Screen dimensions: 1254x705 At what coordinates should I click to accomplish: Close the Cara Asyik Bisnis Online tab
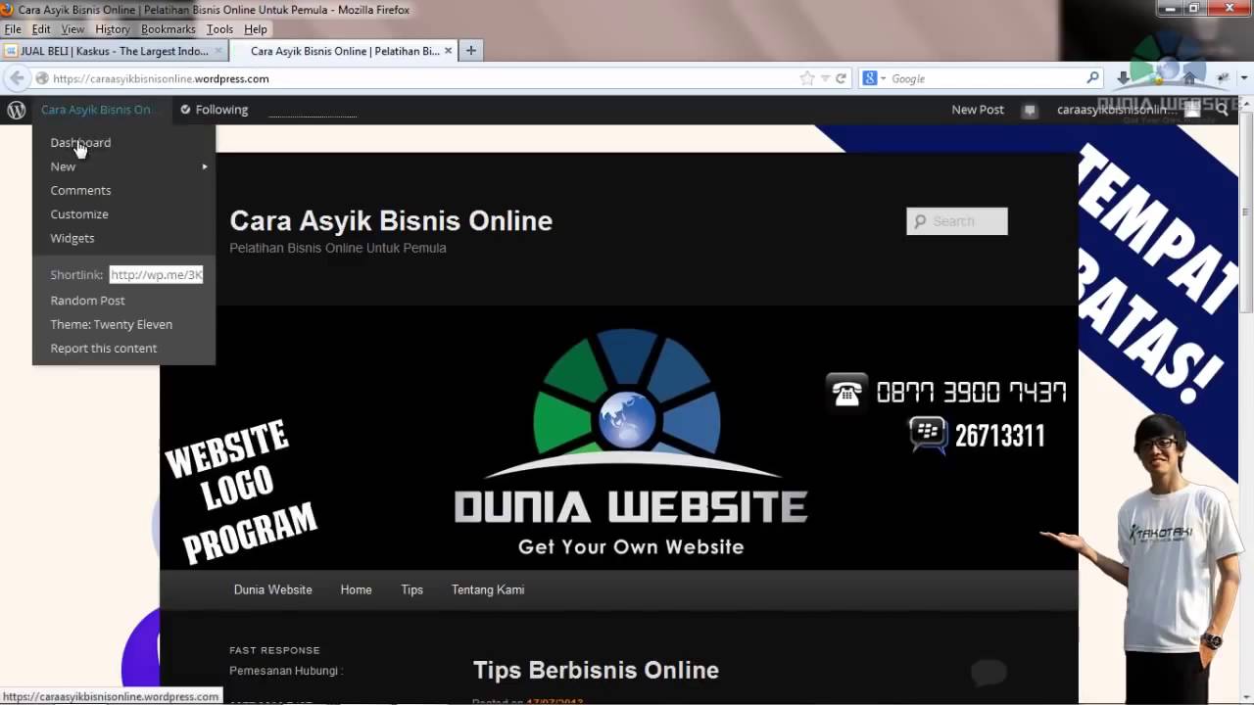point(449,51)
